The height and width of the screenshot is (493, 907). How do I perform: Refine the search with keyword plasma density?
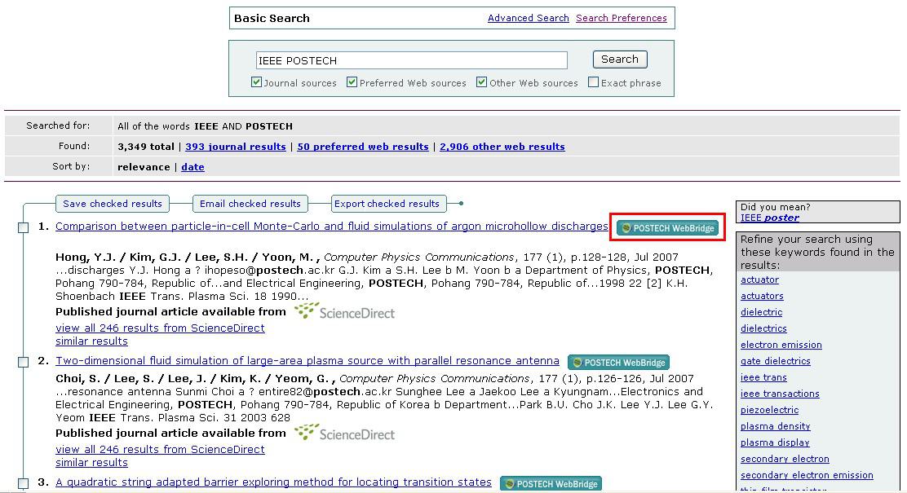775,426
